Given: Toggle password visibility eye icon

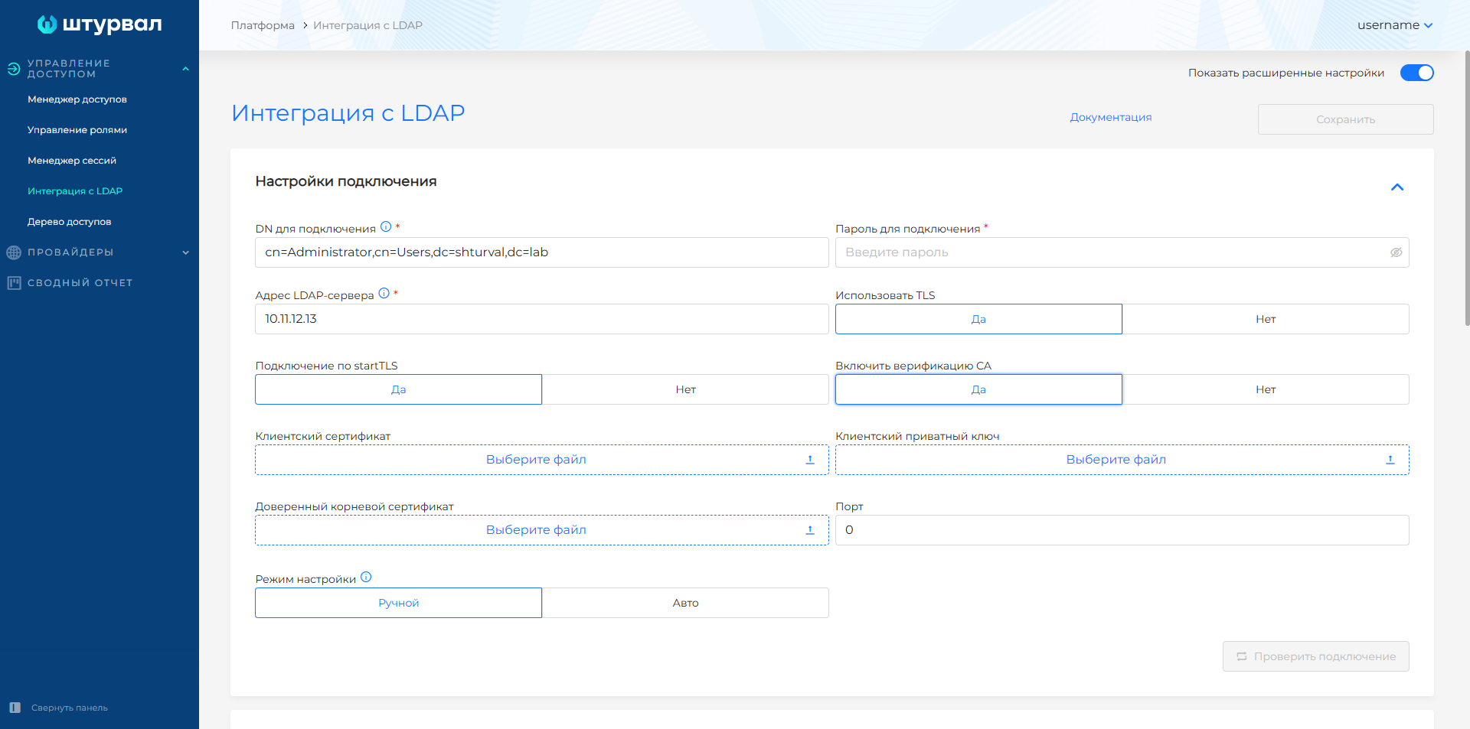Looking at the screenshot, I should [1396, 252].
